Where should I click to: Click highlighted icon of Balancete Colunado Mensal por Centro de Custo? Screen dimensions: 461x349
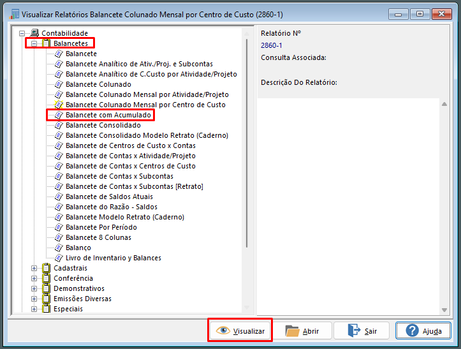(59, 105)
